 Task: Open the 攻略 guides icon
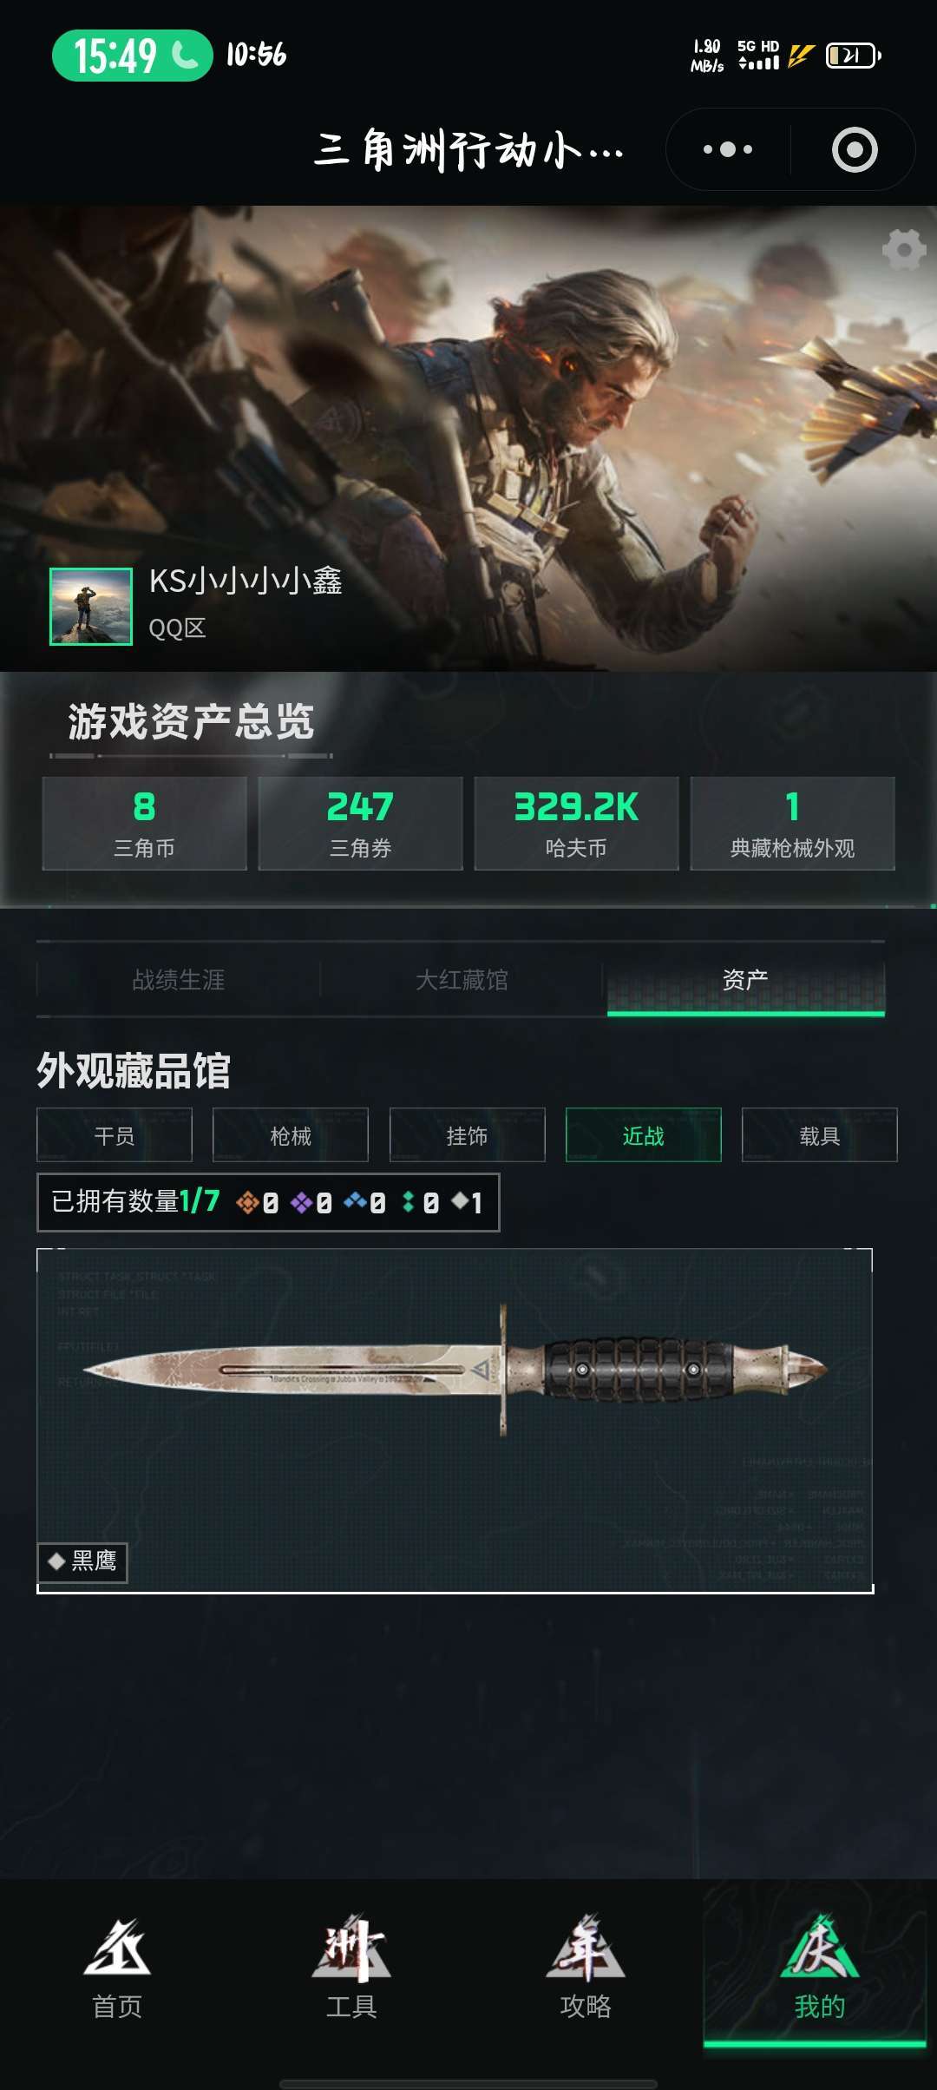[586, 1949]
